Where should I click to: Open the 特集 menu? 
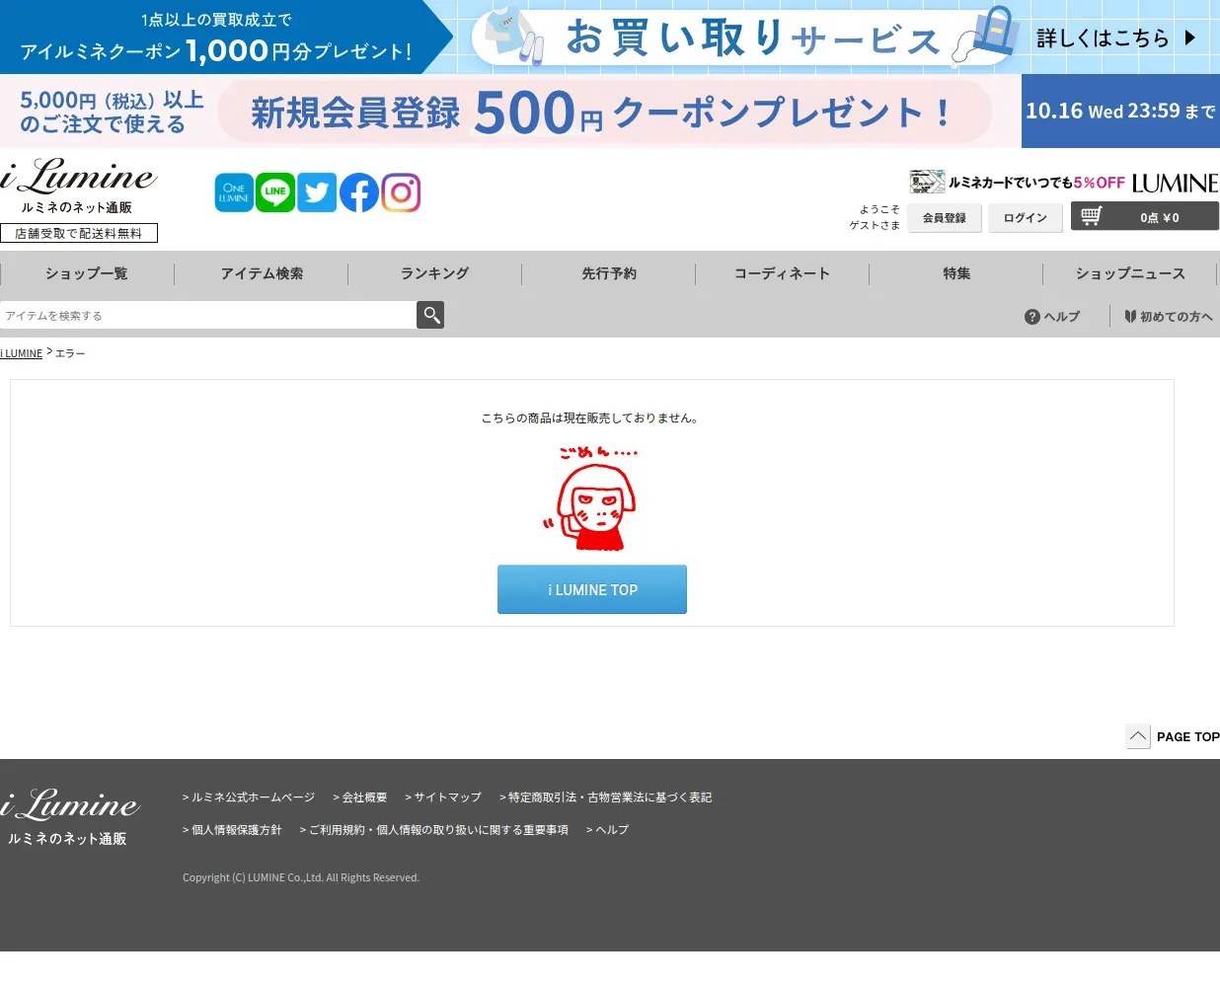pos(956,273)
